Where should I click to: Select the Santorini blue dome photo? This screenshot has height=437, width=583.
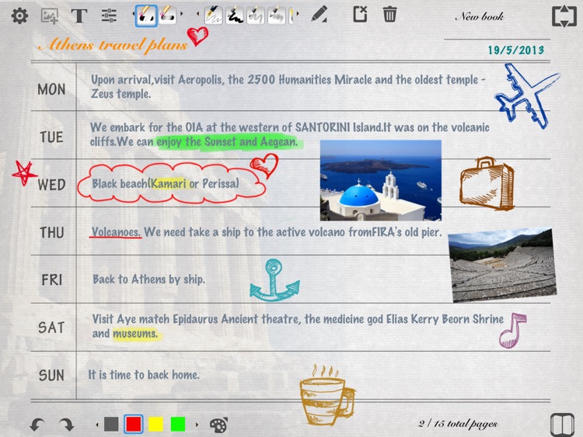(381, 180)
